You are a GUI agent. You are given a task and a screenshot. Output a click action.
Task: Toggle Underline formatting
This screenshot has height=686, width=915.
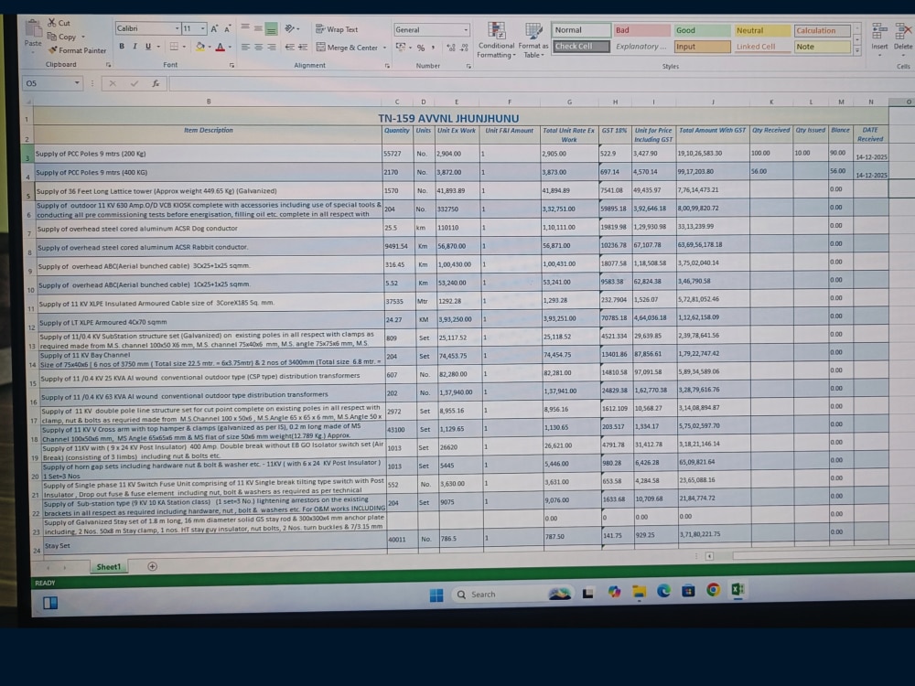148,46
